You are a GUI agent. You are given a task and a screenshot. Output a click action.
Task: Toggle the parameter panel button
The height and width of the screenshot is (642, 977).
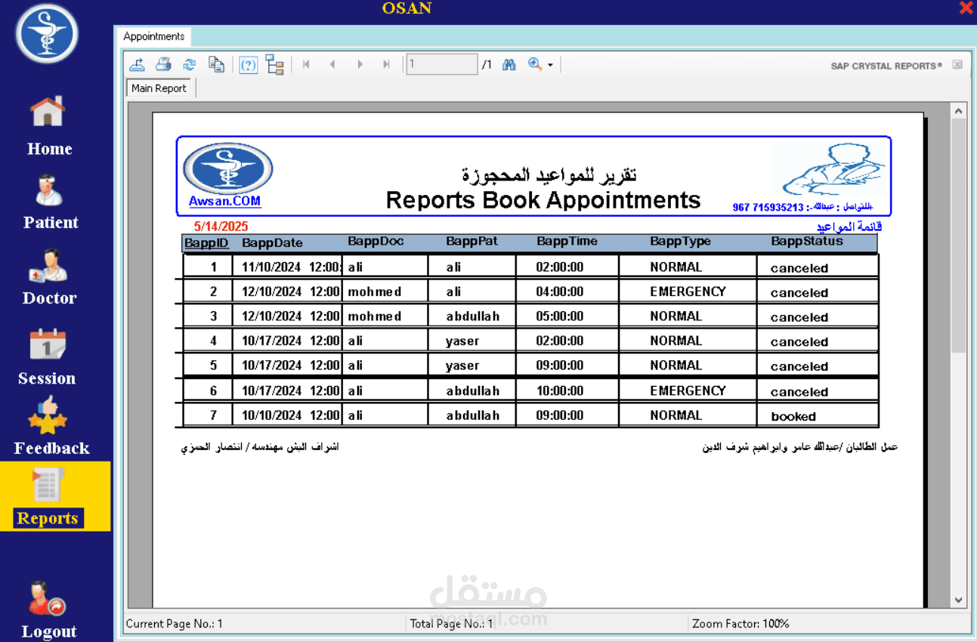tap(249, 65)
